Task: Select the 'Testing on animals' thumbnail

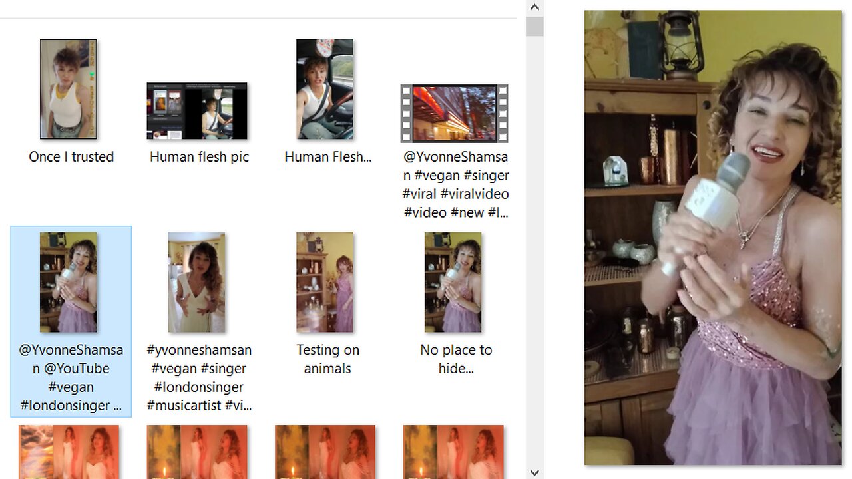Action: (325, 282)
